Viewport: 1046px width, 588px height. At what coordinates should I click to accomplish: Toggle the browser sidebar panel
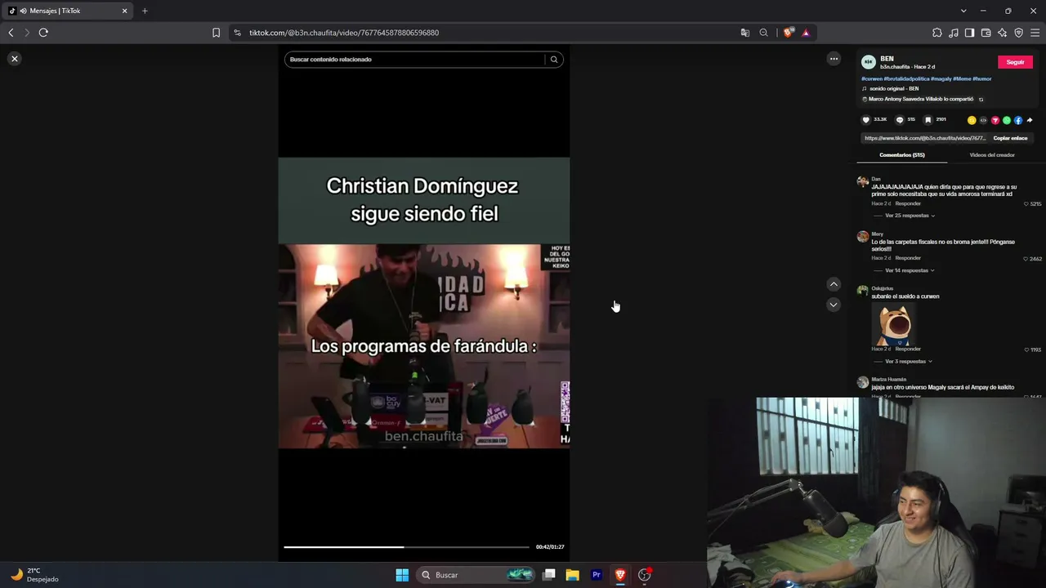pos(969,33)
